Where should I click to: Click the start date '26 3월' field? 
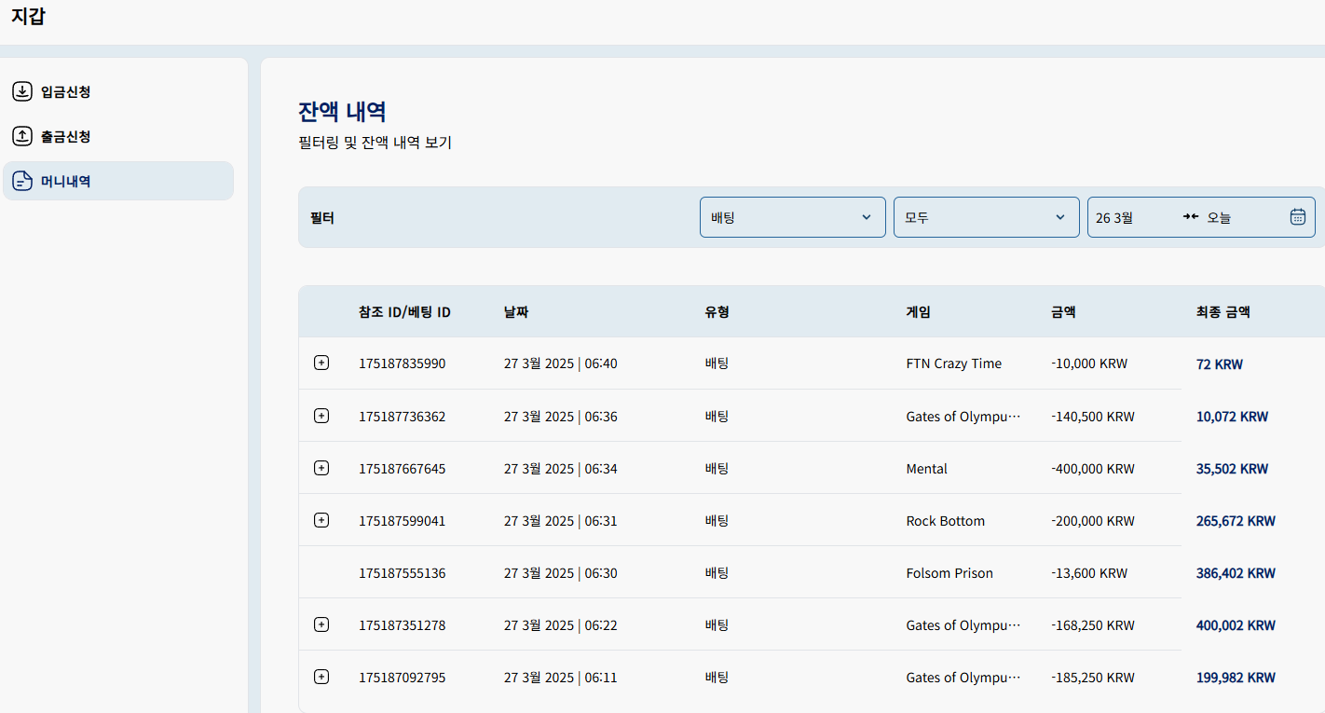(x=1115, y=217)
